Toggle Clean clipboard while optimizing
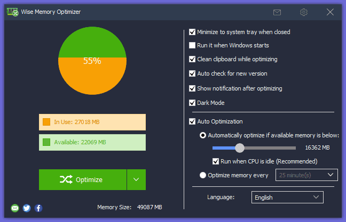Screen dimensions: 346x222 click(x=192, y=59)
